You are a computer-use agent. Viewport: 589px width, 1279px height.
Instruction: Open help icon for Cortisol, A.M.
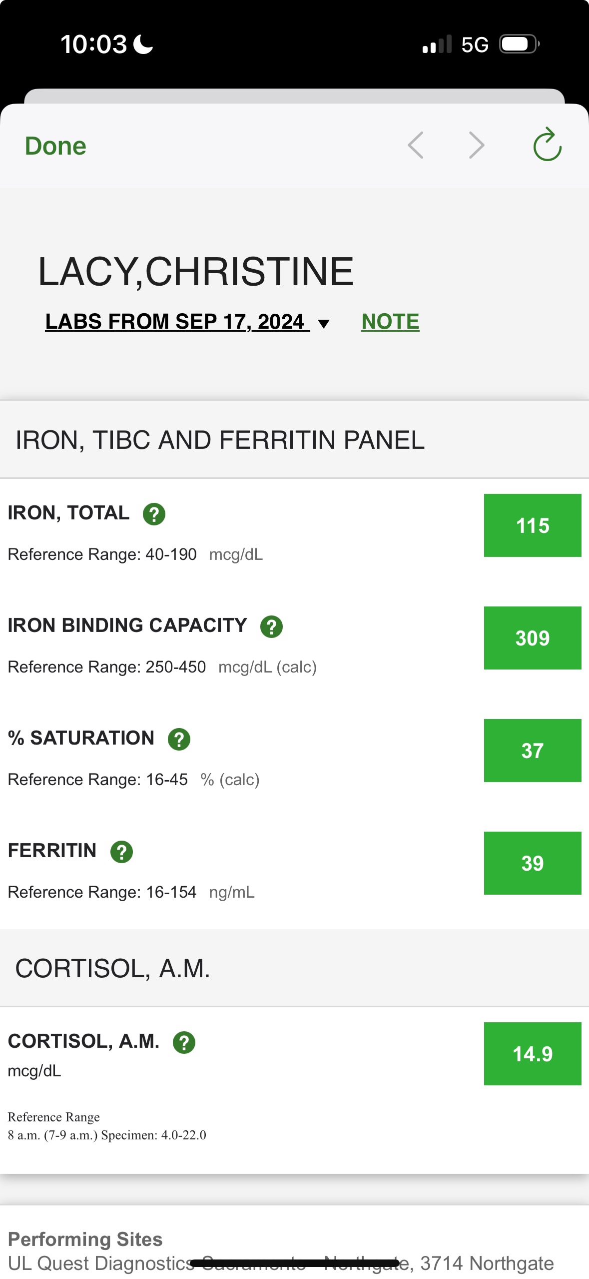coord(184,1043)
